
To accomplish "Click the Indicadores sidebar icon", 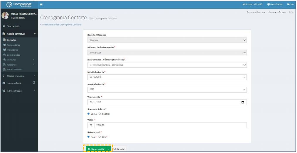I will click(4, 50).
